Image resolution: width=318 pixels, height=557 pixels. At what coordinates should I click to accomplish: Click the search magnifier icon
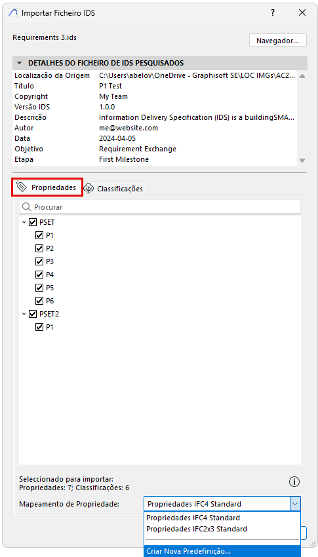[27, 206]
